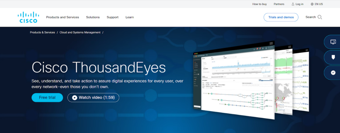Click the Log in person icon
Image resolution: width=340 pixels, height=133 pixels.
293,4
